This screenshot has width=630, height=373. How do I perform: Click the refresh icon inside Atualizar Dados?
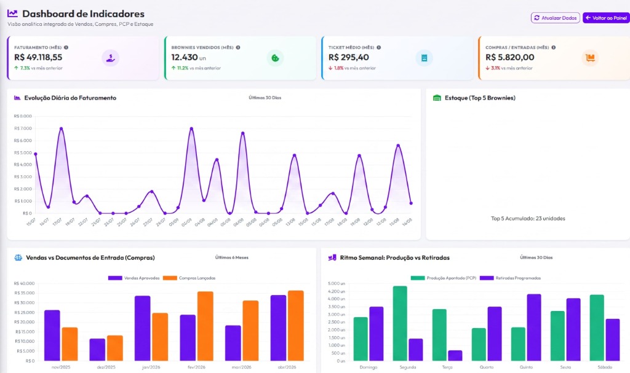[536, 18]
